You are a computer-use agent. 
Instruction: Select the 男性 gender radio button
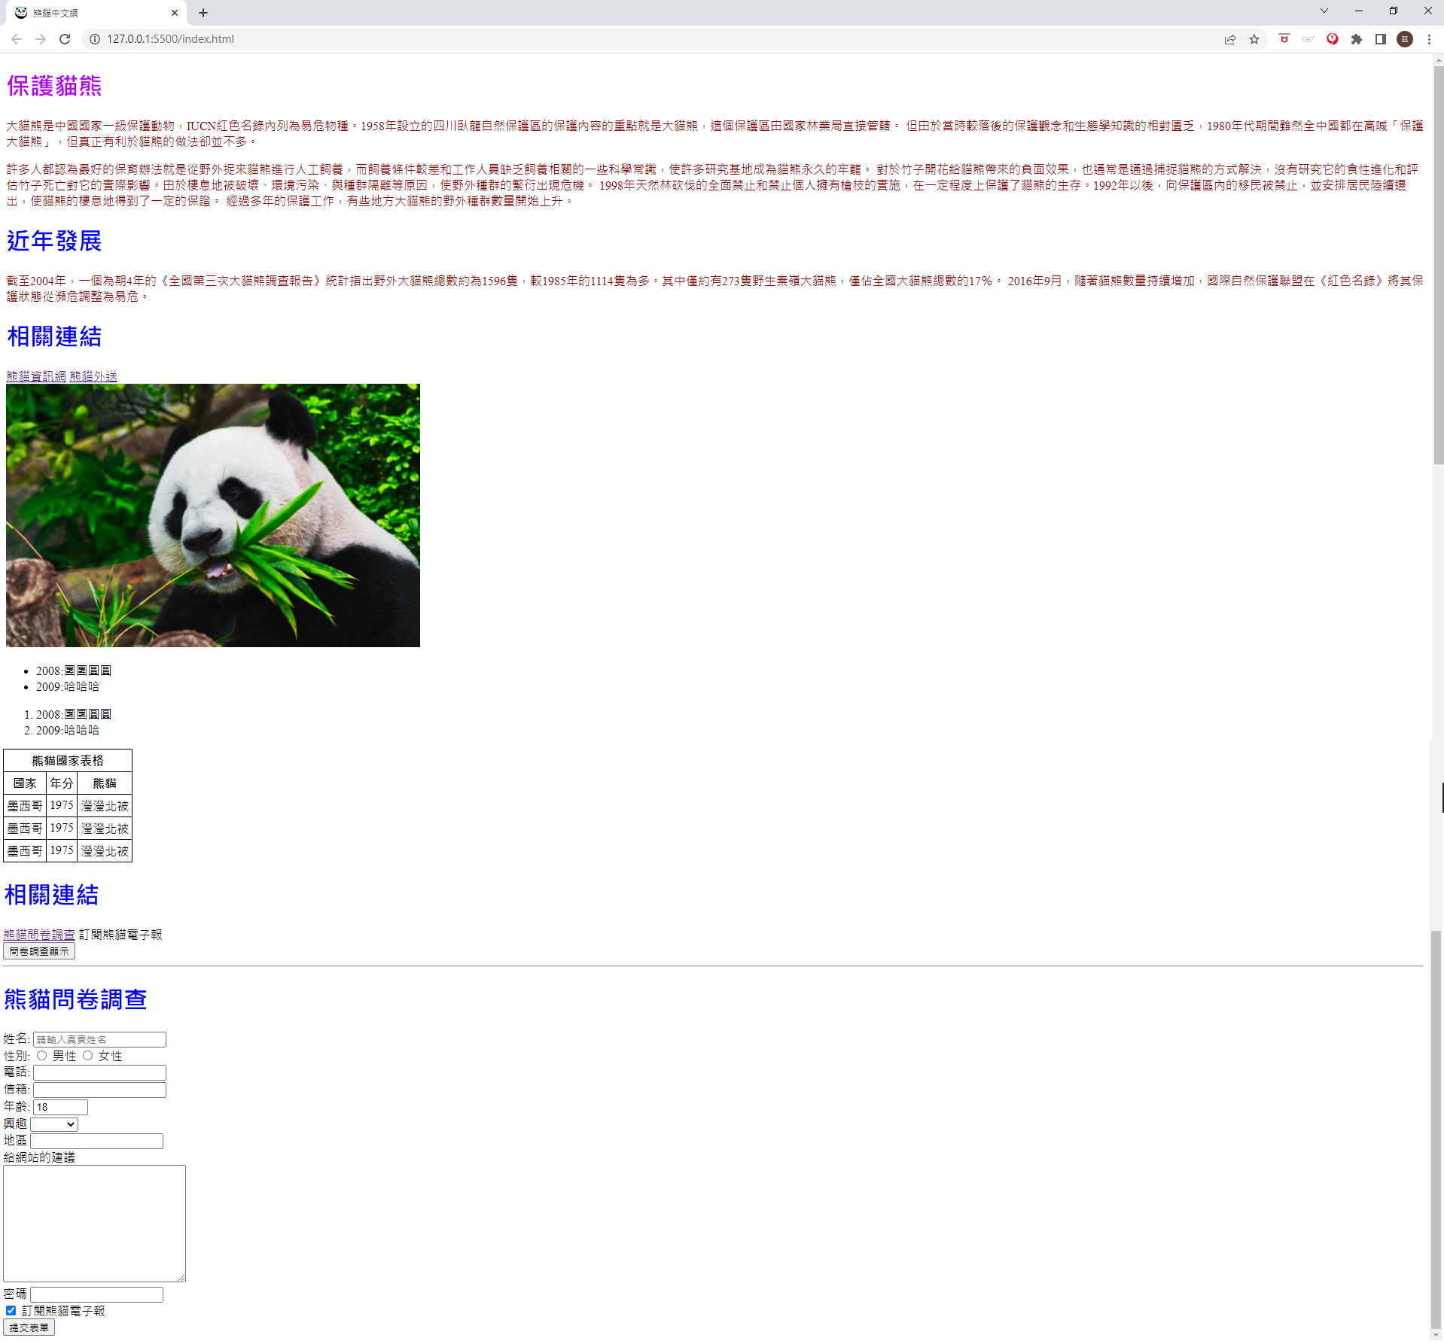pyautogui.click(x=42, y=1056)
